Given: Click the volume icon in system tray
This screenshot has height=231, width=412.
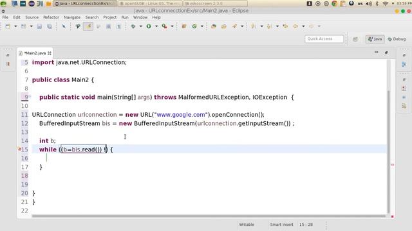Looking at the screenshot, I should point(369,3).
